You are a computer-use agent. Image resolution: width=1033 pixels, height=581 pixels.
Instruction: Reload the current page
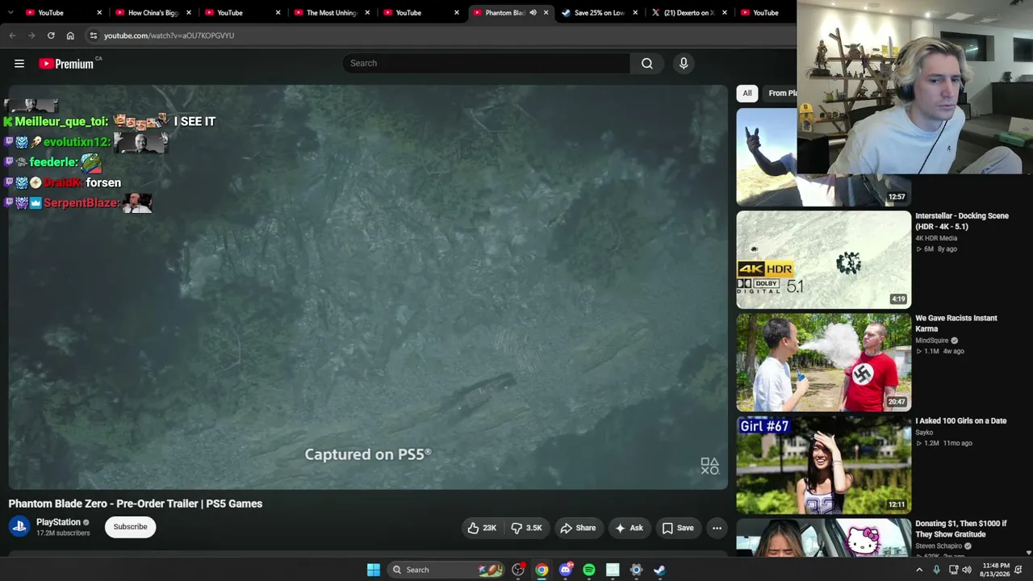coord(51,36)
